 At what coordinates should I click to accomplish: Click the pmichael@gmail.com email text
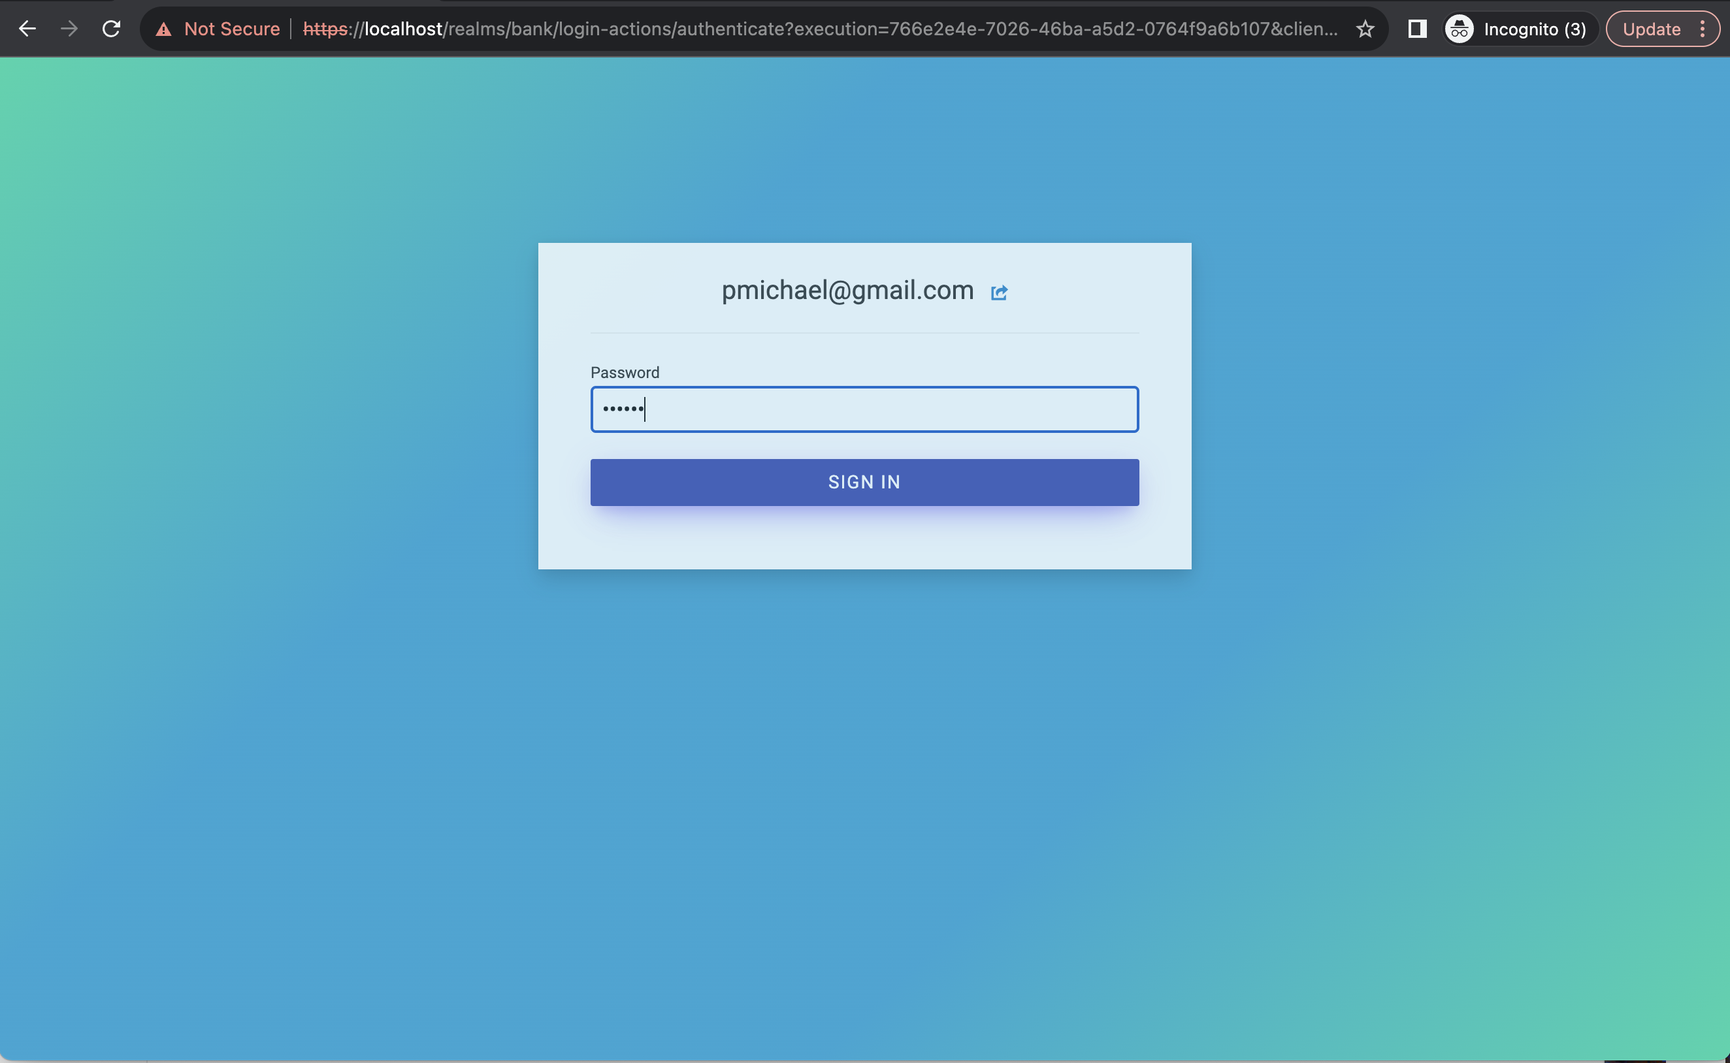coord(847,291)
